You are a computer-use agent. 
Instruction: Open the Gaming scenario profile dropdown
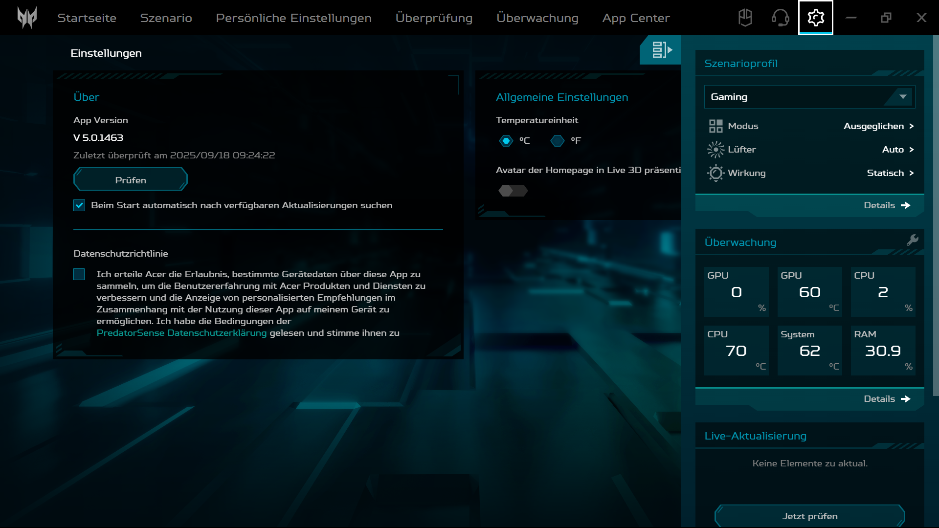click(809, 97)
